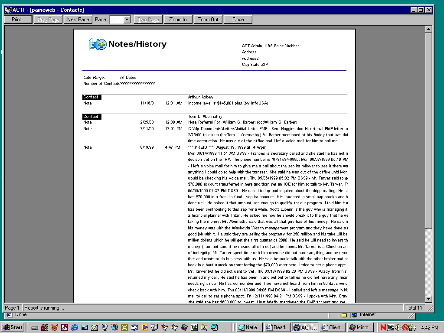The image size is (444, 333).
Task: Click the greyed Prev Page button
Action: click(x=48, y=20)
